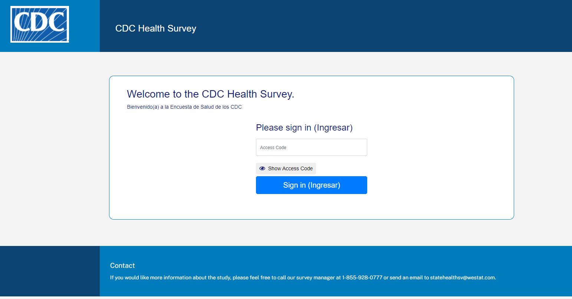572x299 pixels.
Task: Click the gray background below the sign-in card
Action: pos(312,233)
